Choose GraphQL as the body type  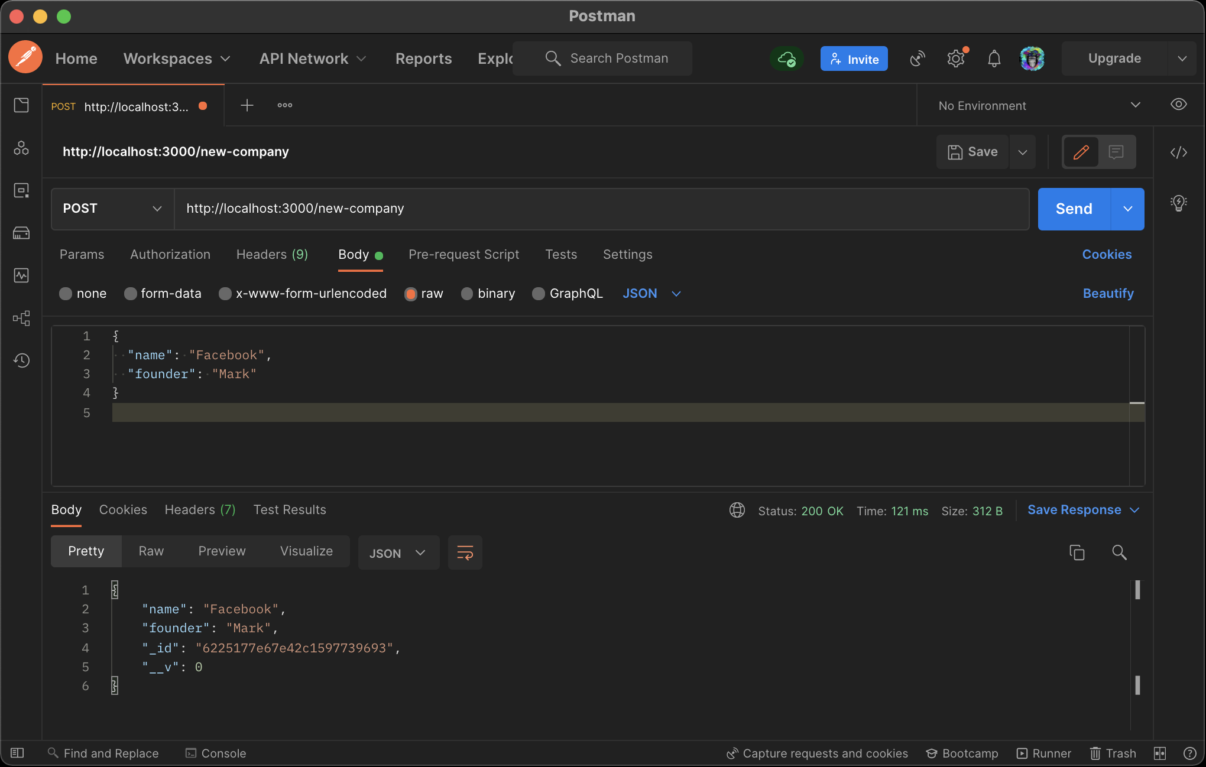[566, 293]
